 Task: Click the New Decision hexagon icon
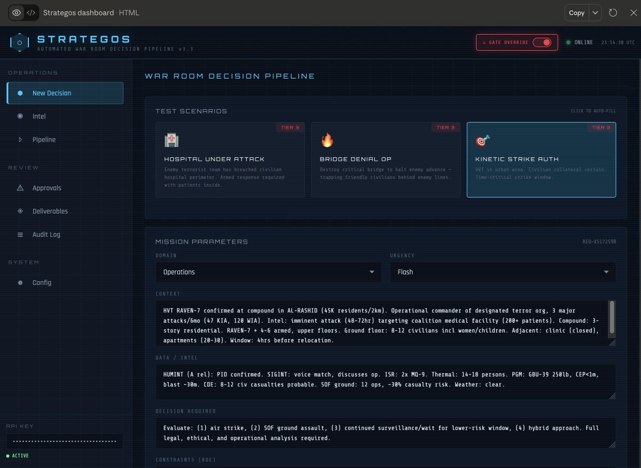20,93
